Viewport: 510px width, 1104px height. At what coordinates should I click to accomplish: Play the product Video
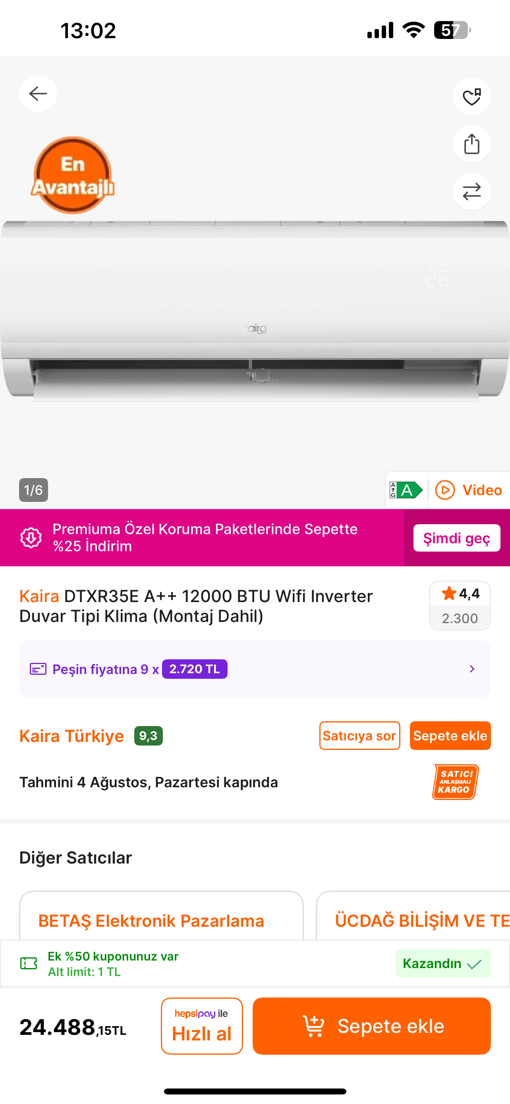point(468,490)
